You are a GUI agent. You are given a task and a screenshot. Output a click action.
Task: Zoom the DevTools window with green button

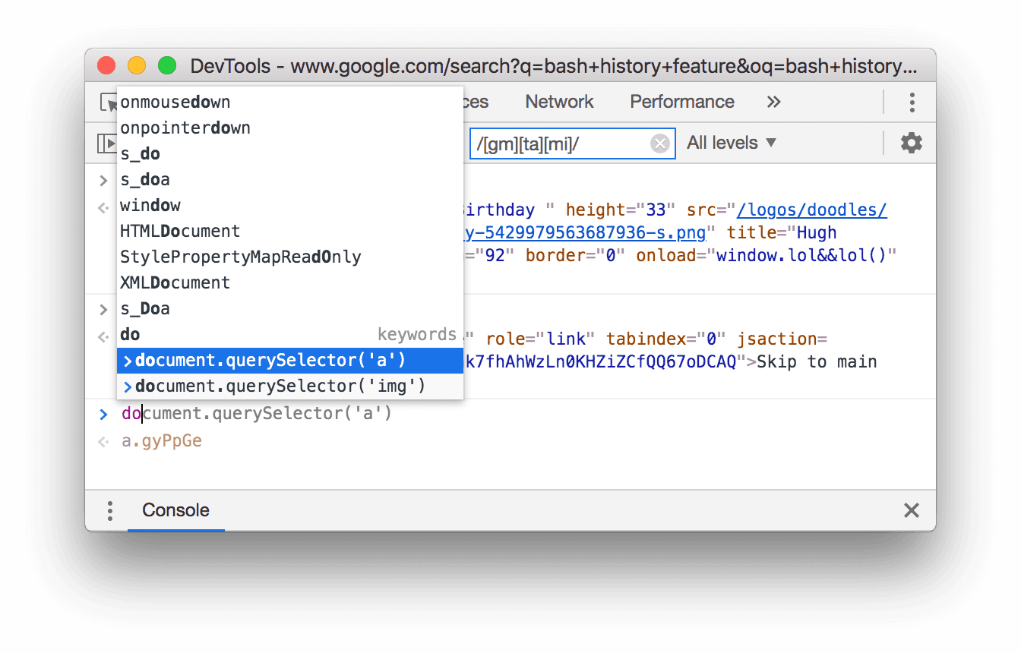coord(166,66)
